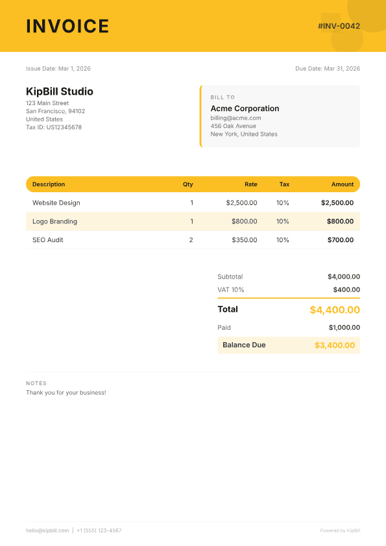This screenshot has height=546, width=386.
Task: Click the Total label
Action: pos(228,309)
